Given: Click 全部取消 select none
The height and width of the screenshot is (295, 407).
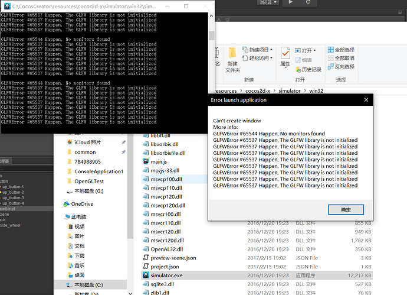Looking at the screenshot, I should pos(341,58).
